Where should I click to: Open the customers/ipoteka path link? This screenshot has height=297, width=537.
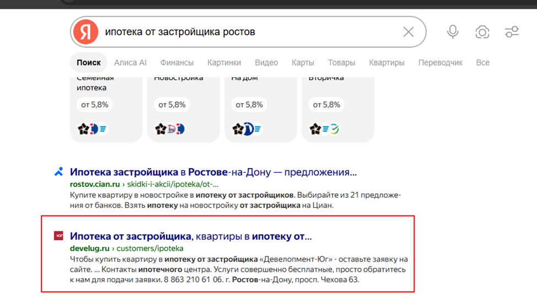pyautogui.click(x=150, y=248)
